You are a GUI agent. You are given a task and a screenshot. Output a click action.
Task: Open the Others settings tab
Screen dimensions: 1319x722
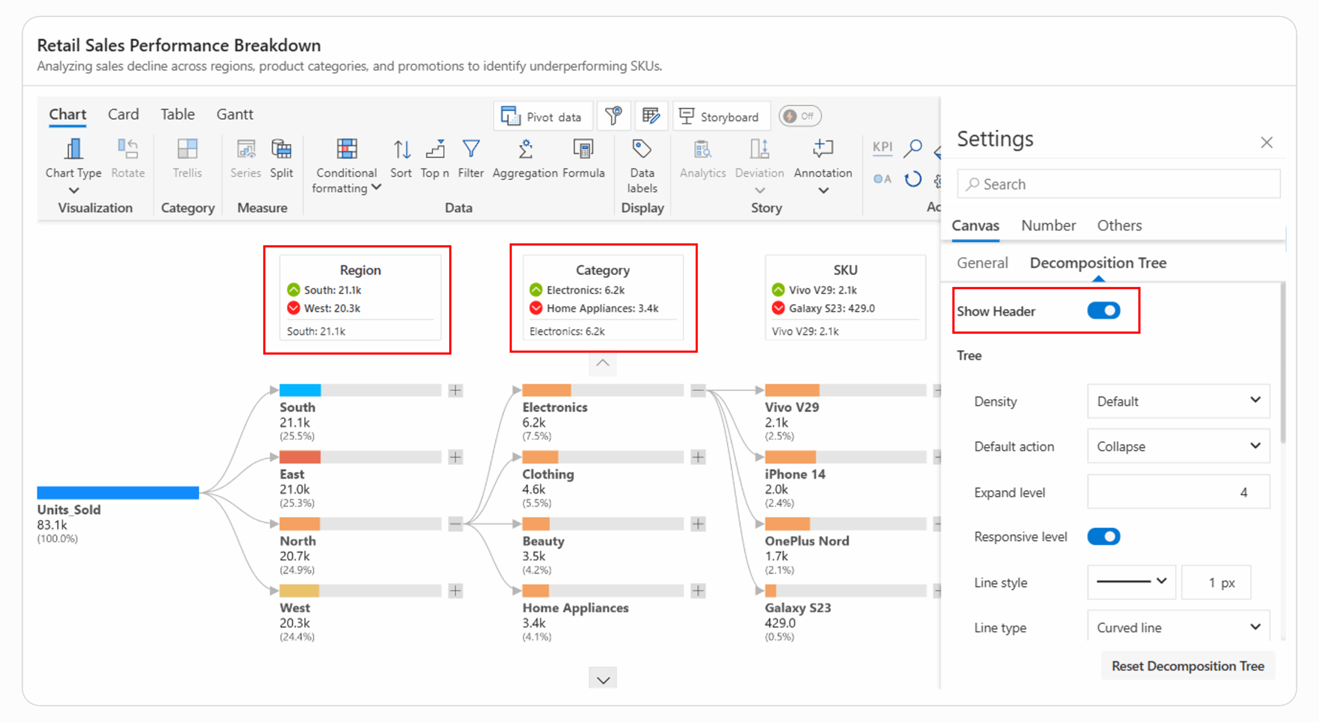(1119, 225)
